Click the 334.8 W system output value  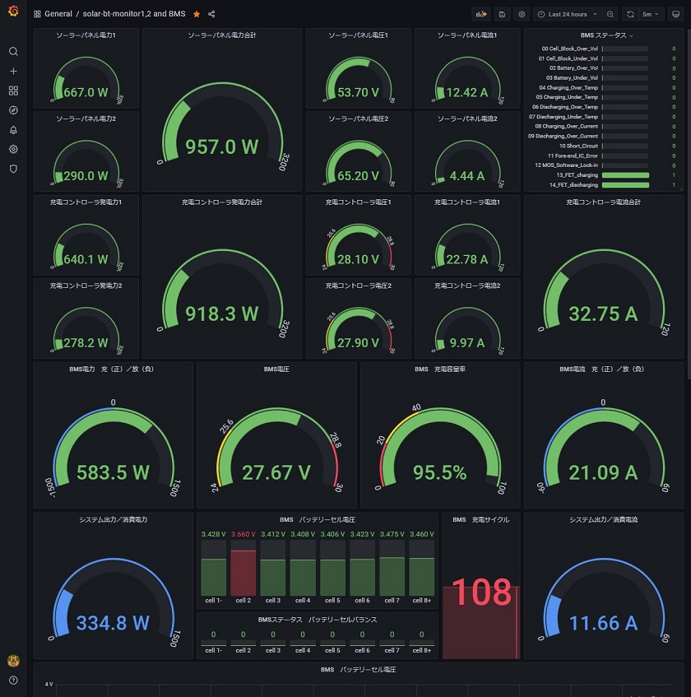click(x=114, y=623)
